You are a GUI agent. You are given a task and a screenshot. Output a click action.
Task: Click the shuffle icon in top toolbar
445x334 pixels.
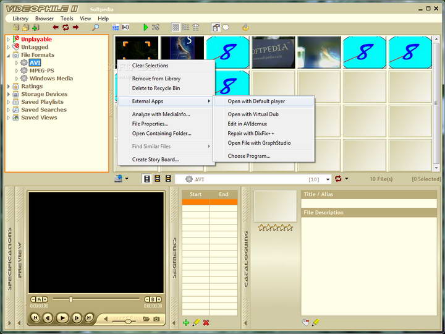pos(156,27)
